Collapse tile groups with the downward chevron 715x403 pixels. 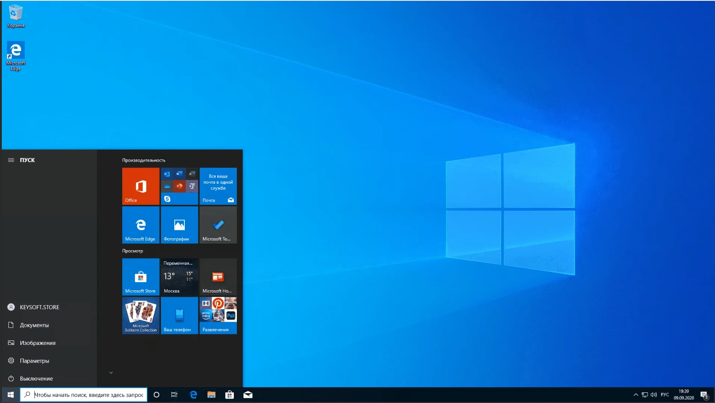[111, 372]
